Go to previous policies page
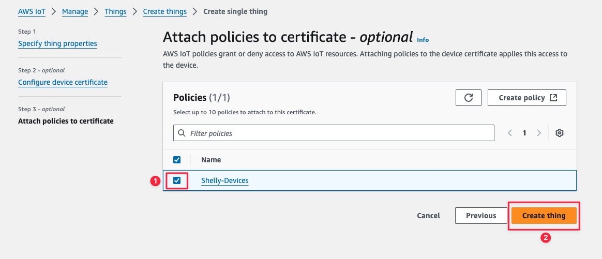Screen dimensions: 602x259 coord(510,133)
